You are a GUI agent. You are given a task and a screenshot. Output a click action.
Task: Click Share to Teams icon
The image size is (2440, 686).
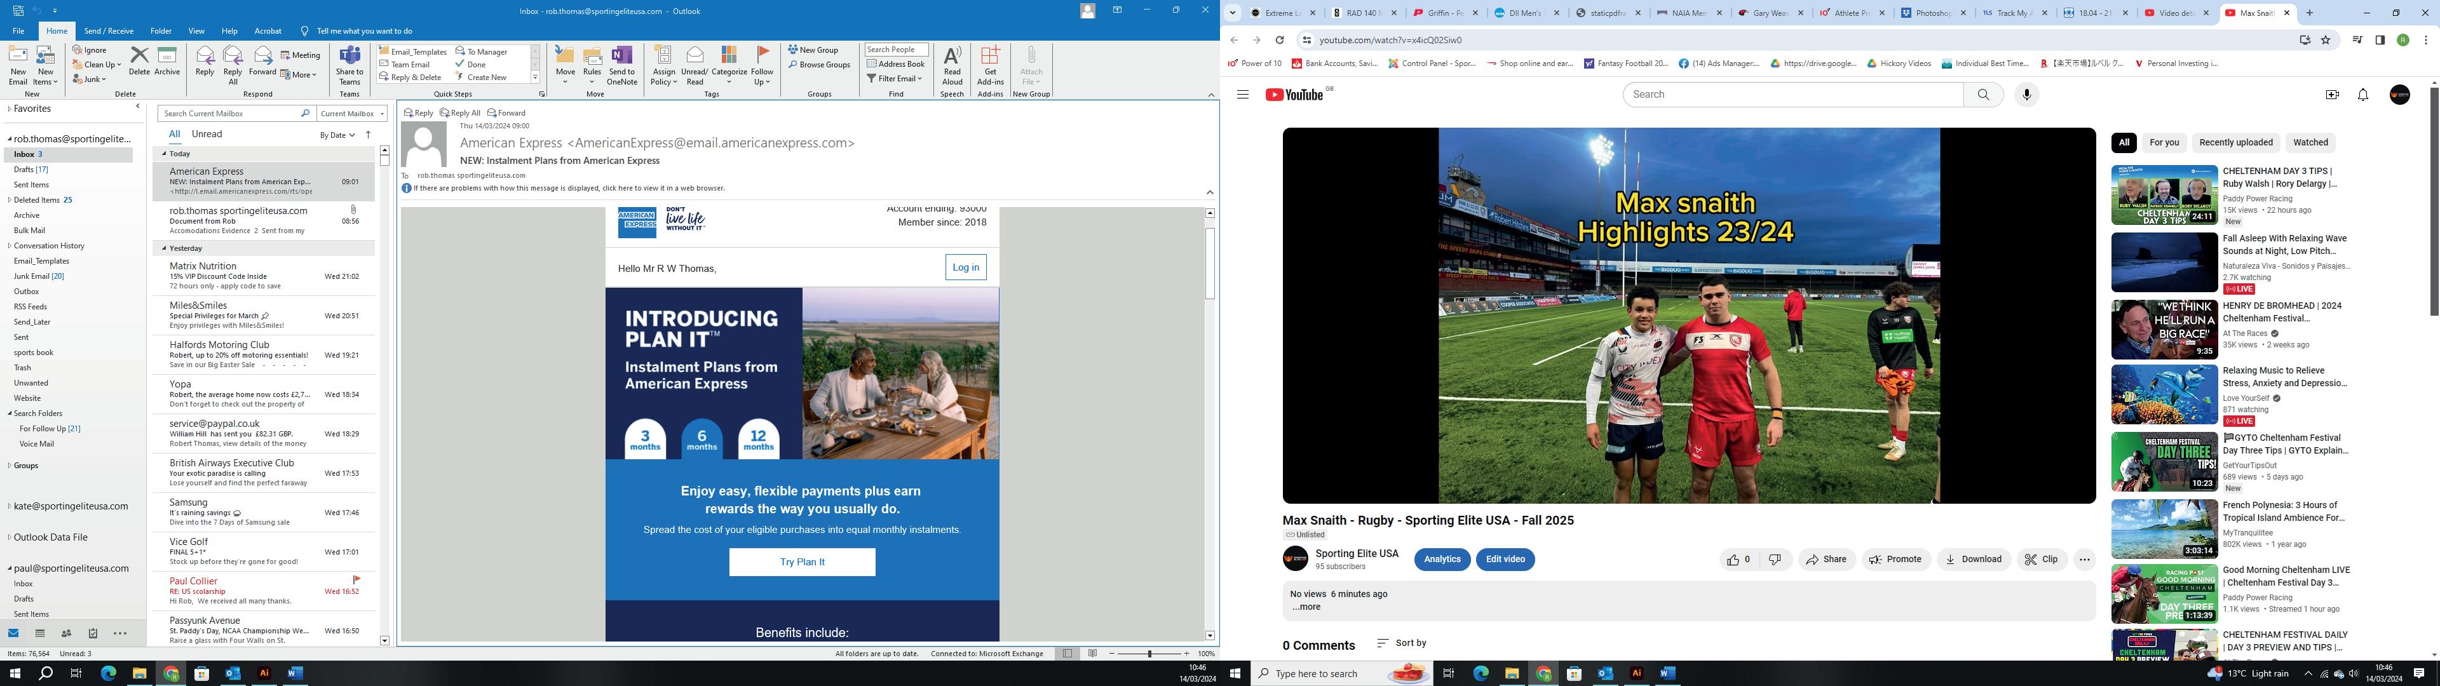point(349,64)
